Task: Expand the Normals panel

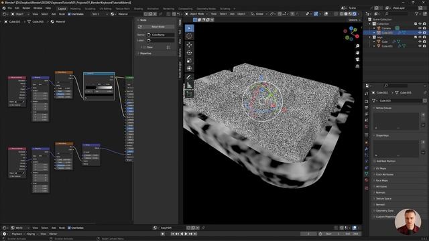Action: (381, 193)
